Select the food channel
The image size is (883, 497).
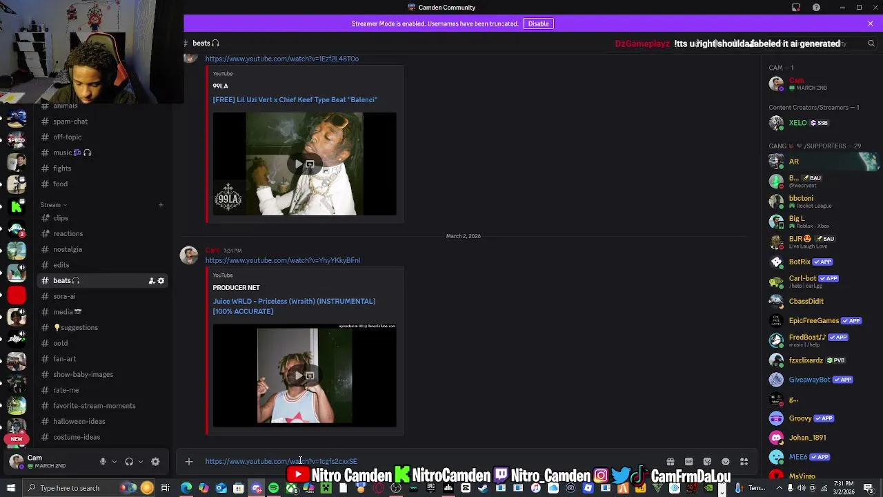[x=101, y=184]
